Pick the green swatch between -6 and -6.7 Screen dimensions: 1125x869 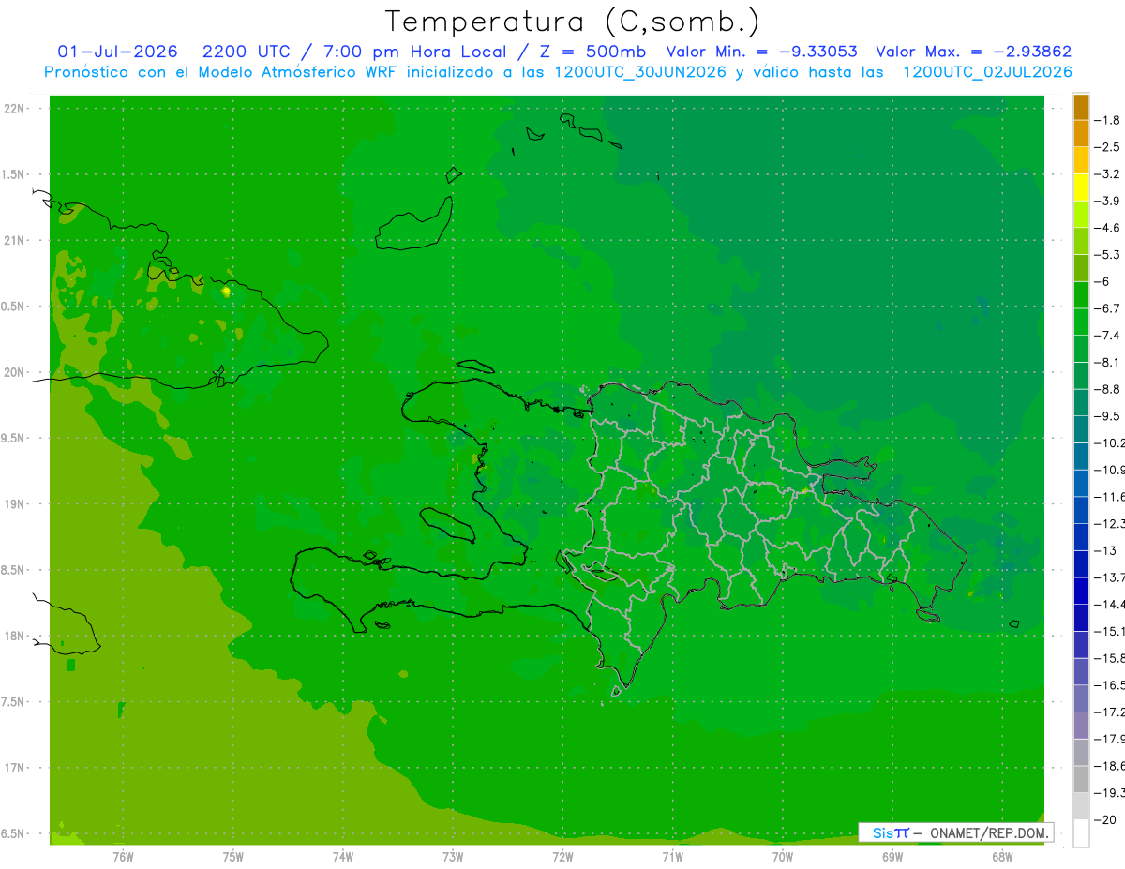click(x=1081, y=295)
